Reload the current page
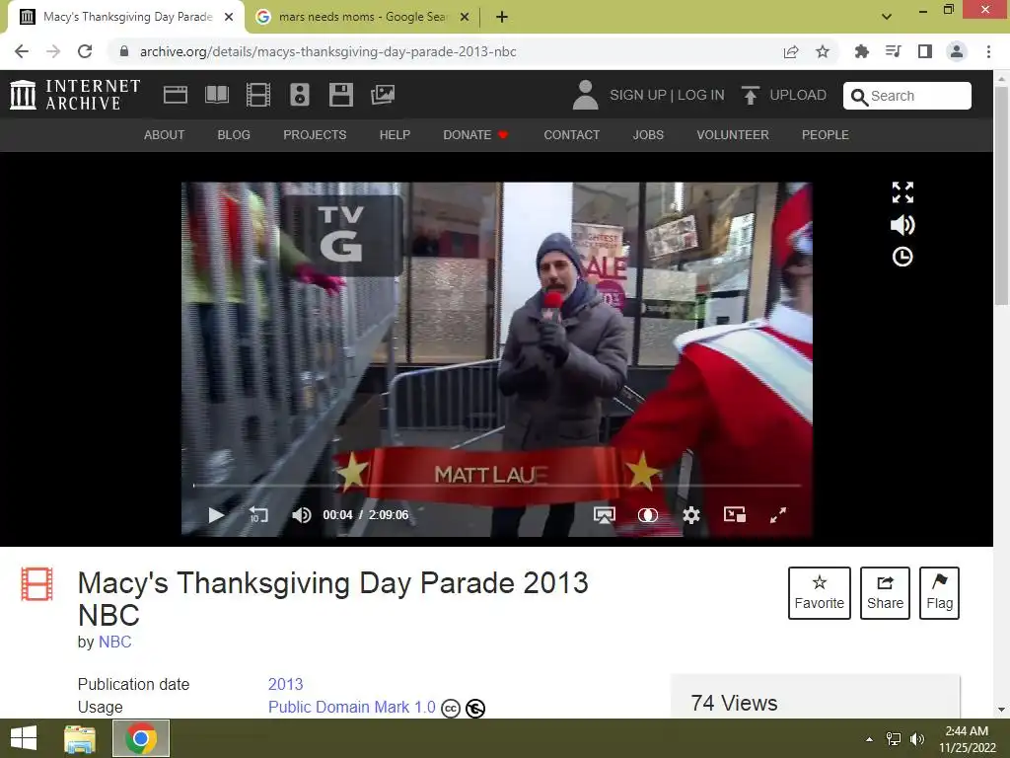The height and width of the screenshot is (758, 1010). [x=85, y=51]
